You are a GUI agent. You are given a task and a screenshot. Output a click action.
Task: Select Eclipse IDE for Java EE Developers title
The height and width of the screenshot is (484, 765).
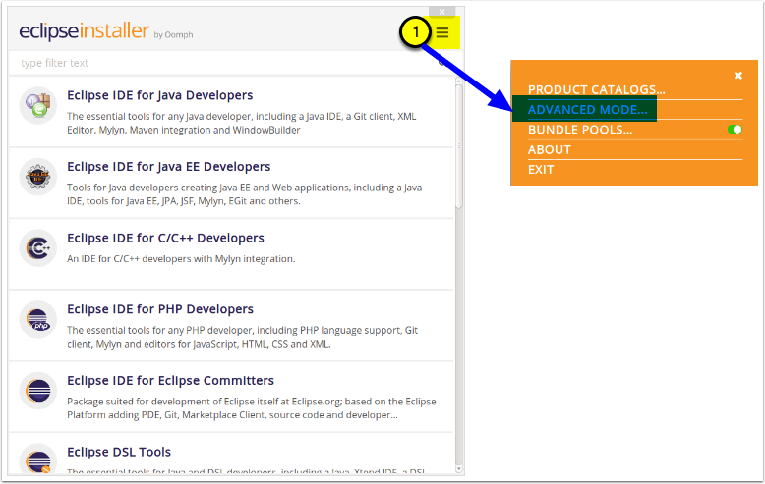click(169, 167)
